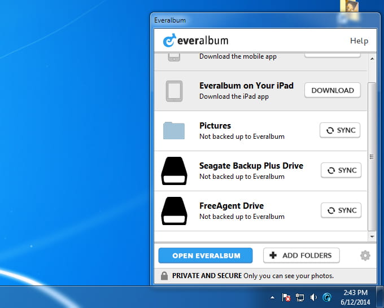Image resolution: width=384 pixels, height=308 pixels.
Task: Click 'FreeAgent Drive' title text
Action: (x=232, y=206)
